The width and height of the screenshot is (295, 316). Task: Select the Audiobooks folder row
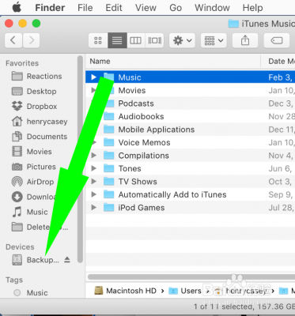click(191, 116)
